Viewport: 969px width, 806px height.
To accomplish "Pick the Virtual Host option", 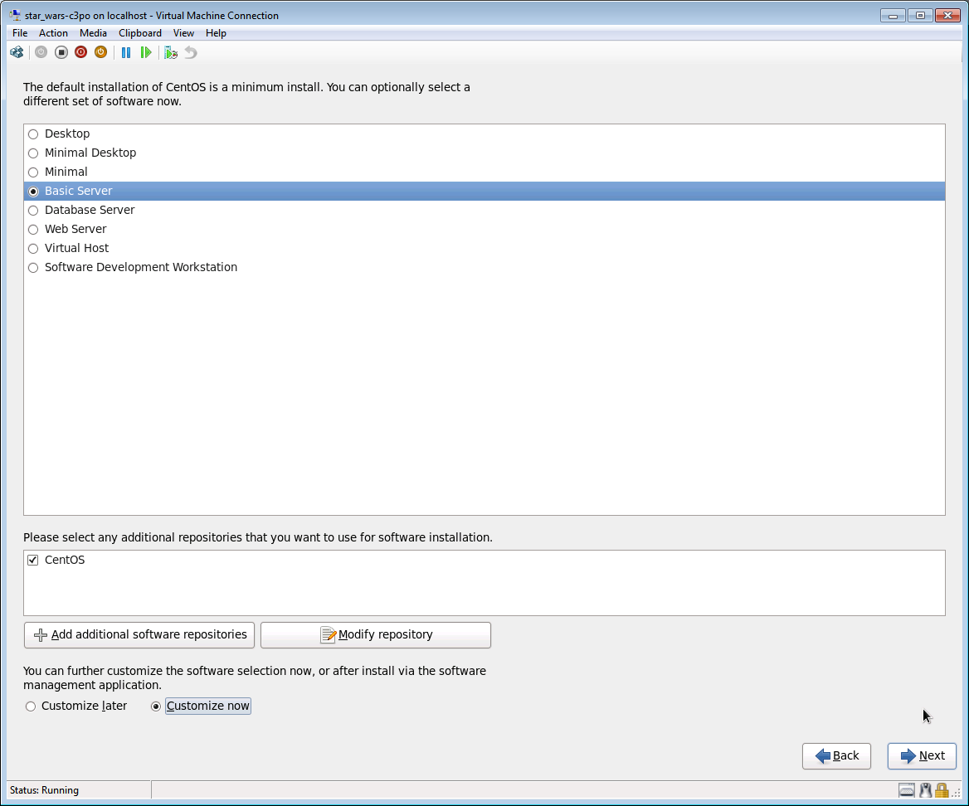I will pyautogui.click(x=33, y=249).
